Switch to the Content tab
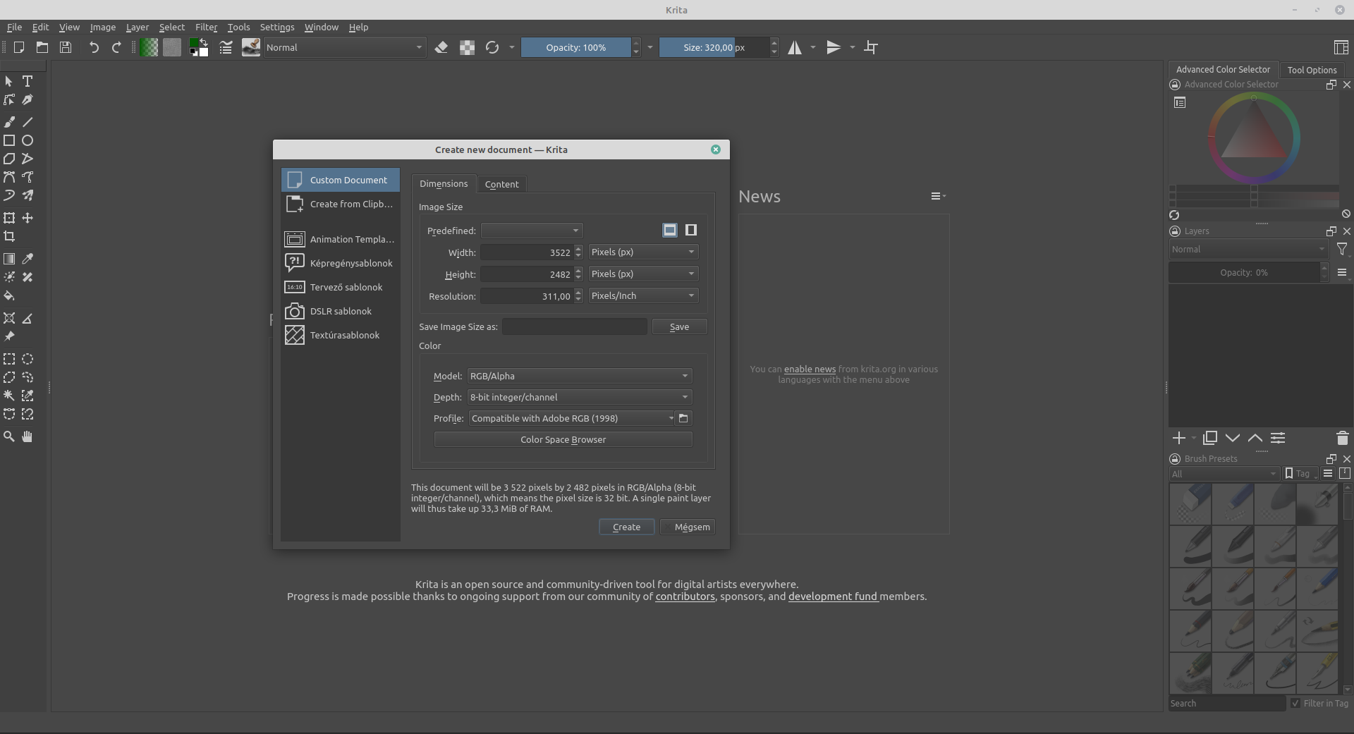Viewport: 1354px width, 734px height. pyautogui.click(x=501, y=184)
